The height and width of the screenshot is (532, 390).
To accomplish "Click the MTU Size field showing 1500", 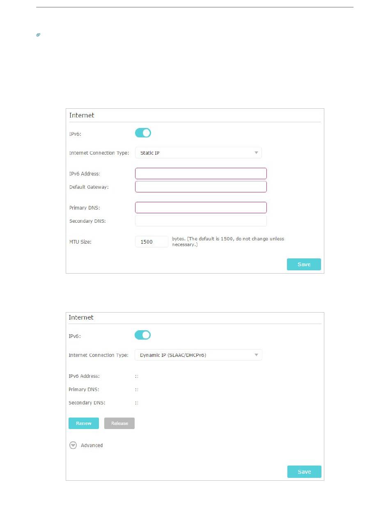I will coord(151,242).
